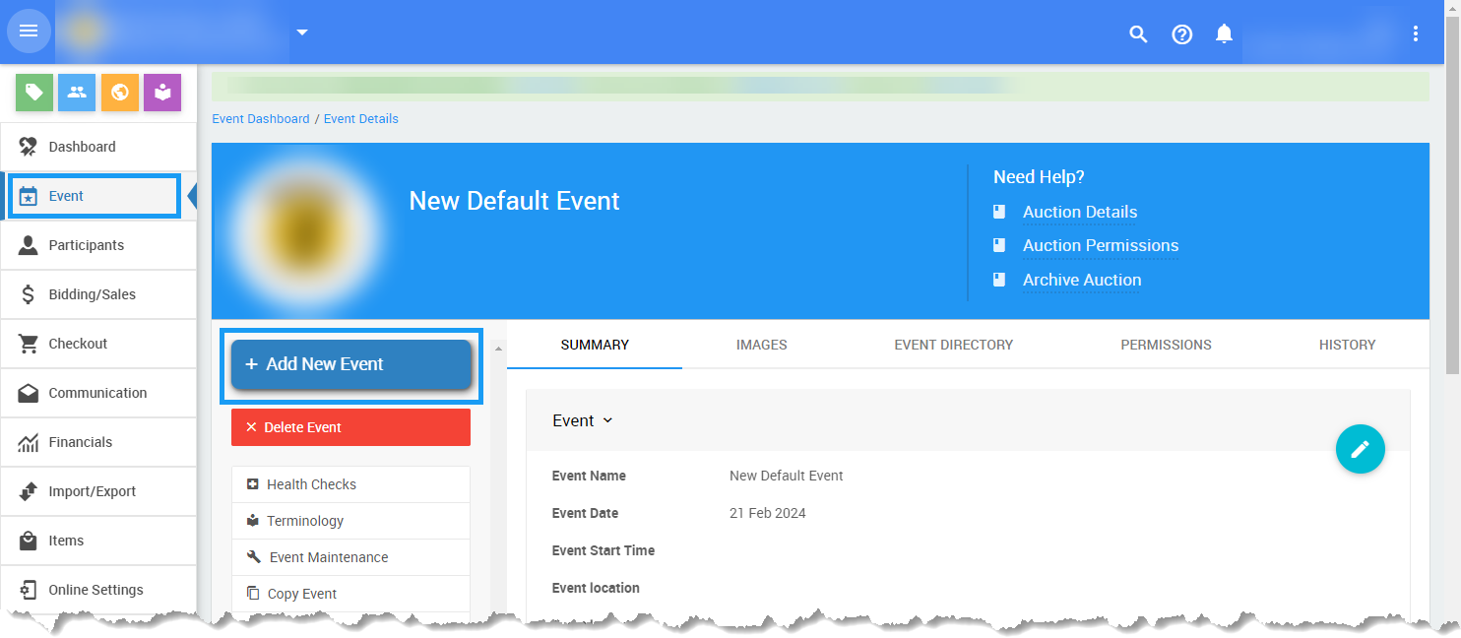1461x638 pixels.
Task: Switch to the Images tab
Action: [761, 345]
